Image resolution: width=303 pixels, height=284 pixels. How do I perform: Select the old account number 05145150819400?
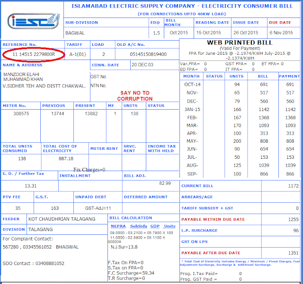[148, 54]
